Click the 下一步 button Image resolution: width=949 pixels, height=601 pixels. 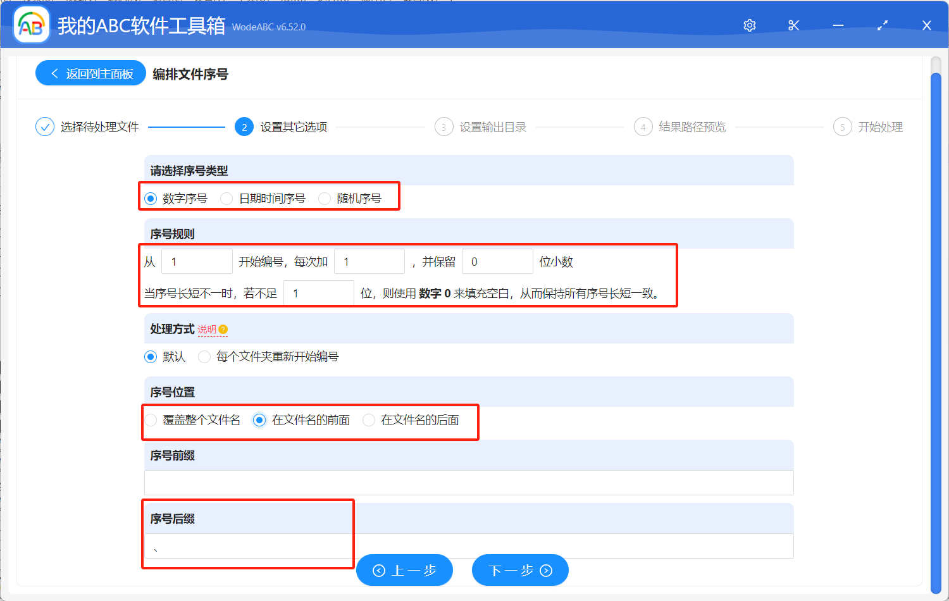[x=520, y=570]
